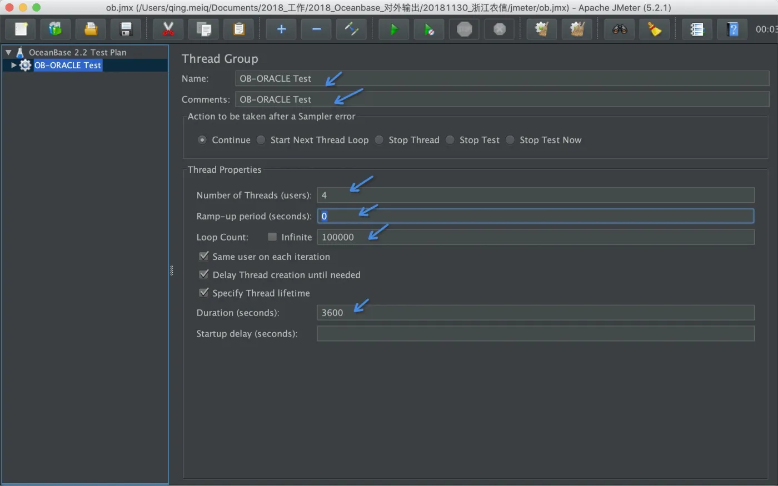
Task: Click the Reset Search icon
Action: point(655,29)
